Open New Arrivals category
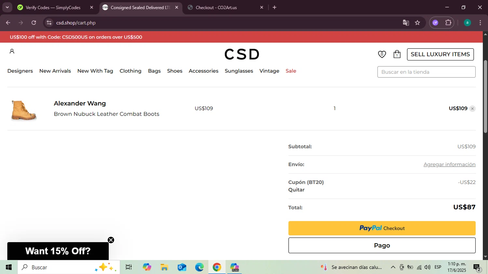 point(55,71)
